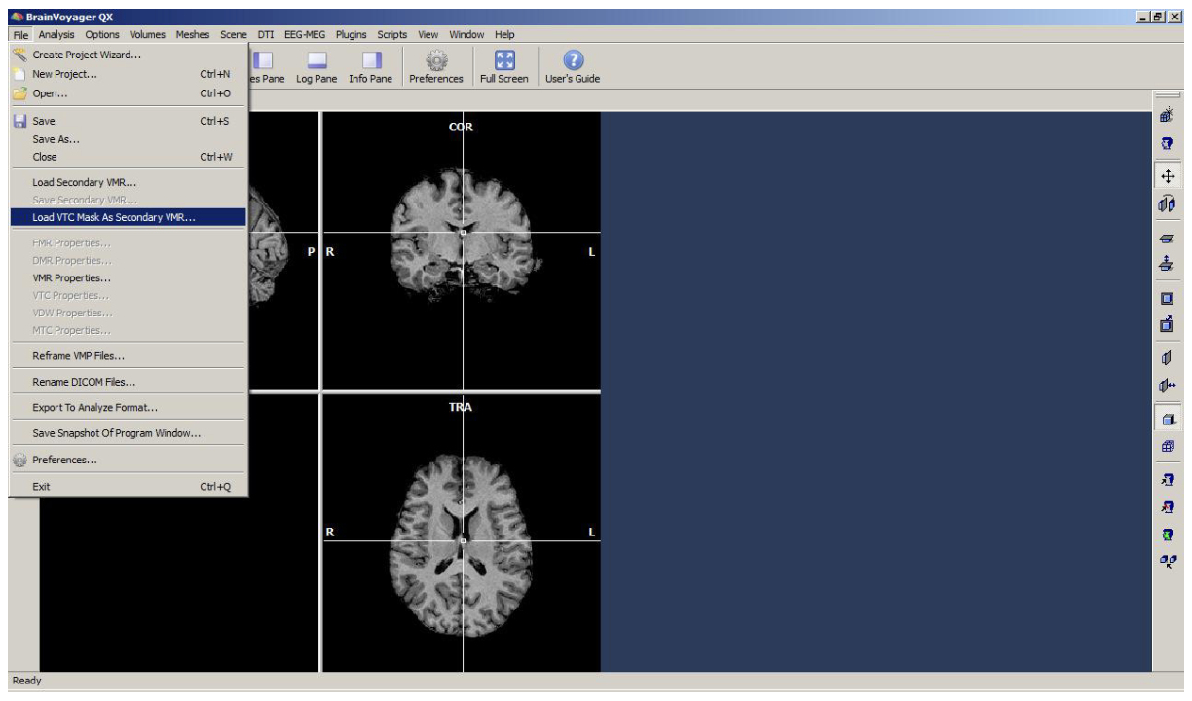
Task: Open the Window menu
Action: (x=466, y=35)
